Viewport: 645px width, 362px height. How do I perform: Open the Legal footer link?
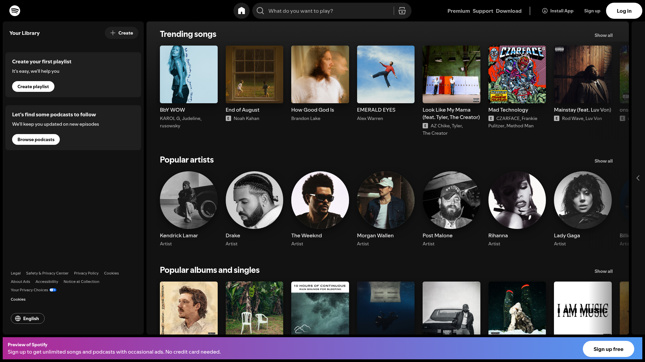coord(16,273)
